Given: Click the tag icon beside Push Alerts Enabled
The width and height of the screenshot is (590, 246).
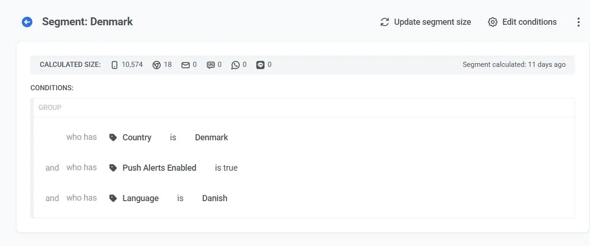Looking at the screenshot, I should (x=113, y=168).
